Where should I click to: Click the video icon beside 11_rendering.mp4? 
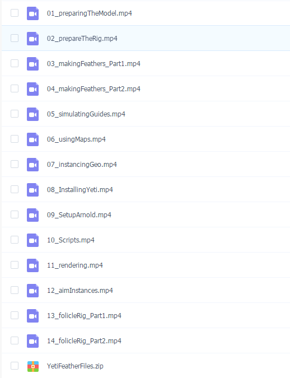point(32,265)
